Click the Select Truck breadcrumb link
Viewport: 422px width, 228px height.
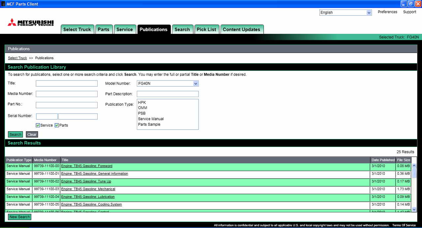click(17, 58)
